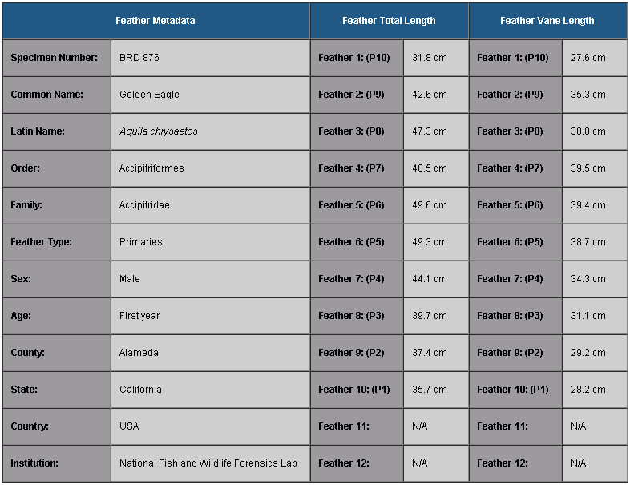The width and height of the screenshot is (630, 485).
Task: Click the Alameda county cell
Action: (210, 353)
